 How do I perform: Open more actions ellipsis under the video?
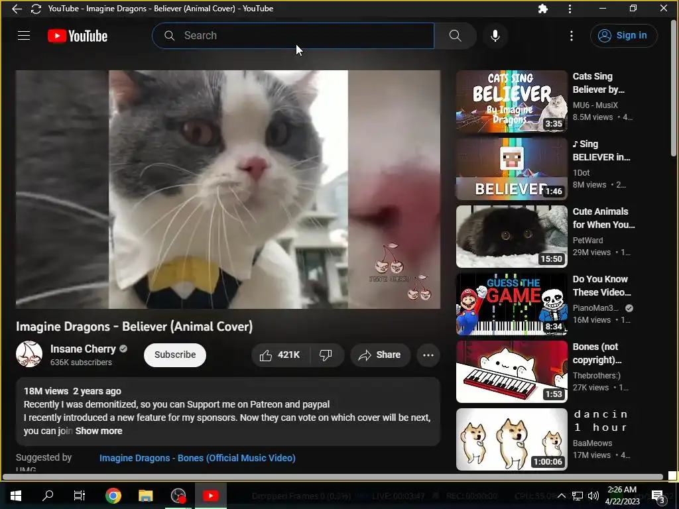click(x=428, y=355)
